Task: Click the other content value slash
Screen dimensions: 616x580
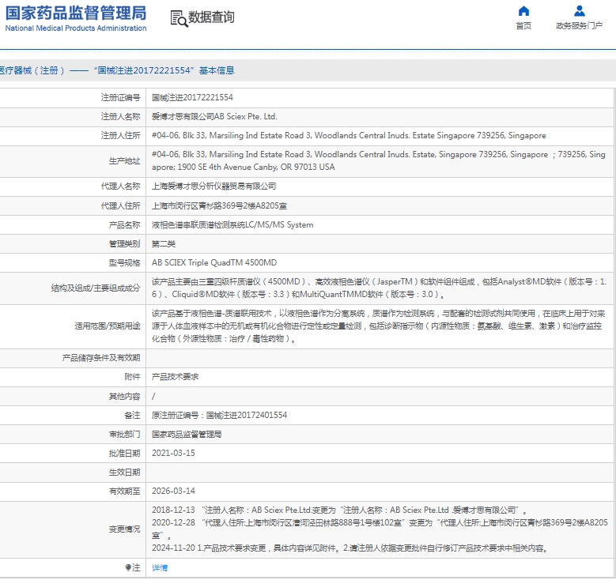Action: pos(153,397)
